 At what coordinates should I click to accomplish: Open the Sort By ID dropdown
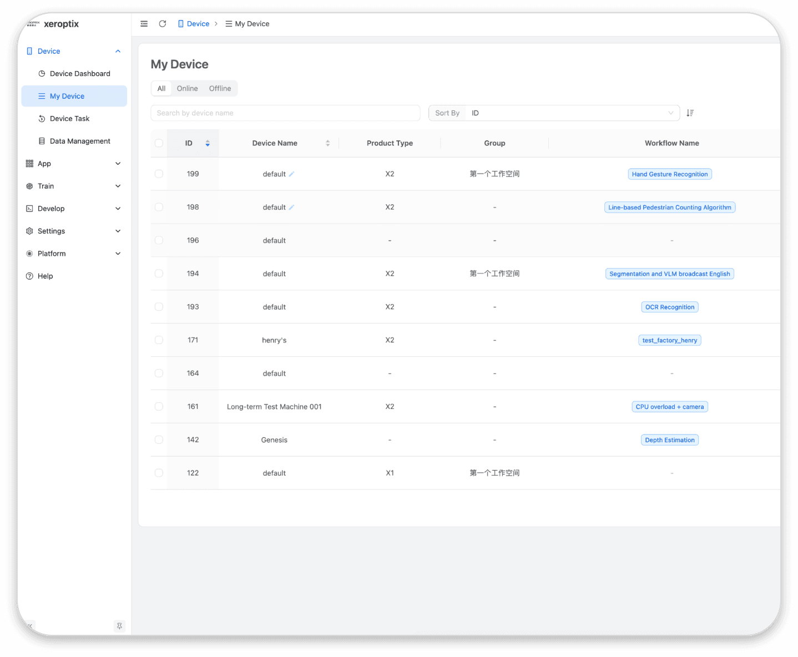coord(572,113)
